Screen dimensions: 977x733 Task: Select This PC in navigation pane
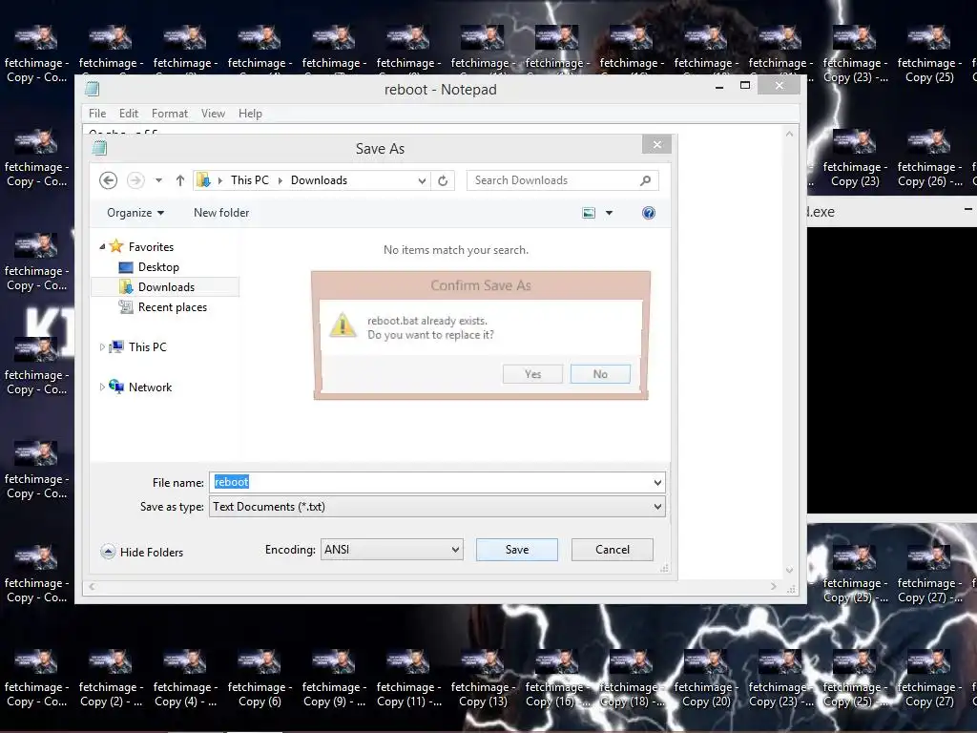coord(148,347)
